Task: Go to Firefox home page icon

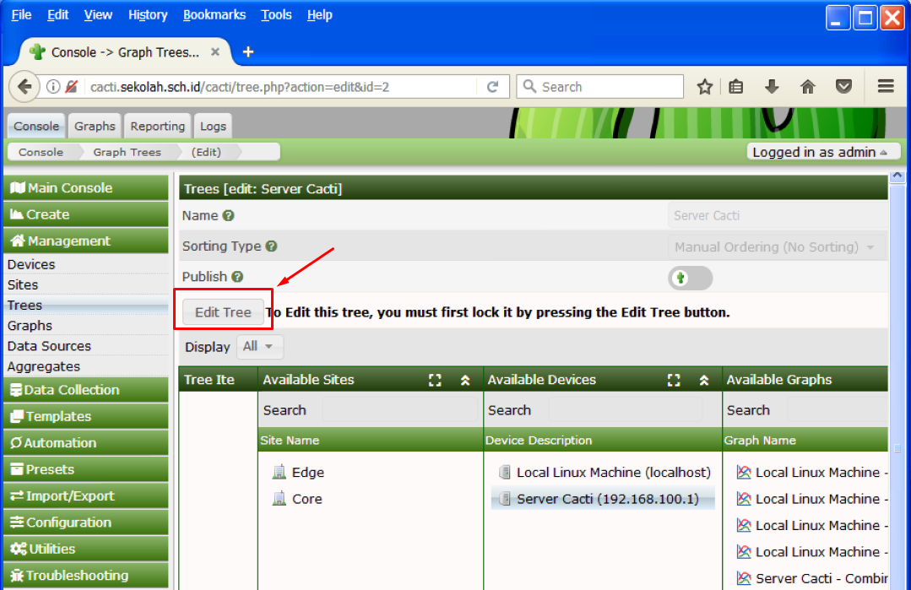Action: (807, 87)
